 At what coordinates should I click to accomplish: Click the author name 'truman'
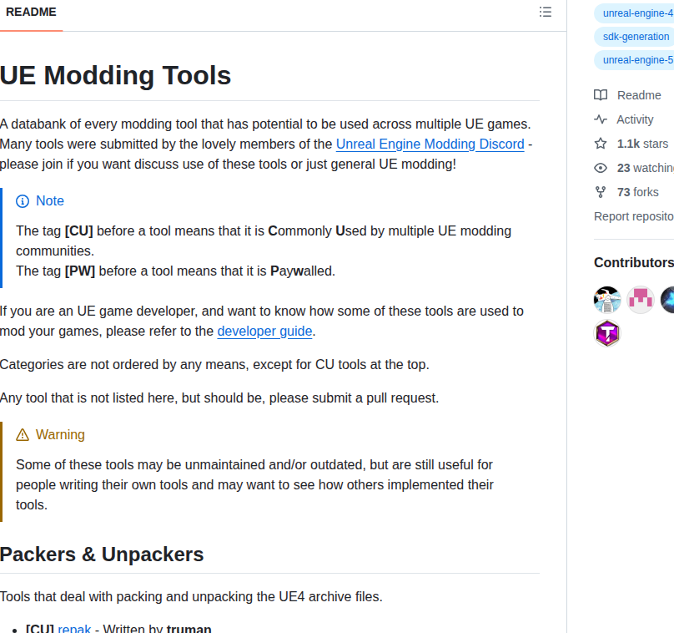189,628
